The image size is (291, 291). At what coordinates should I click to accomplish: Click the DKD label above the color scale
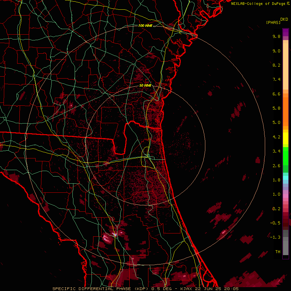coord(284,19)
